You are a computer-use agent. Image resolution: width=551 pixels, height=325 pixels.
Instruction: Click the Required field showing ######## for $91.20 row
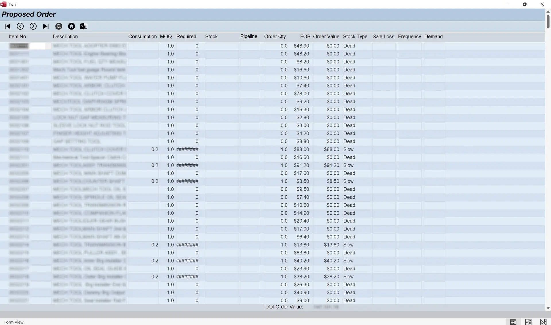[187, 166]
